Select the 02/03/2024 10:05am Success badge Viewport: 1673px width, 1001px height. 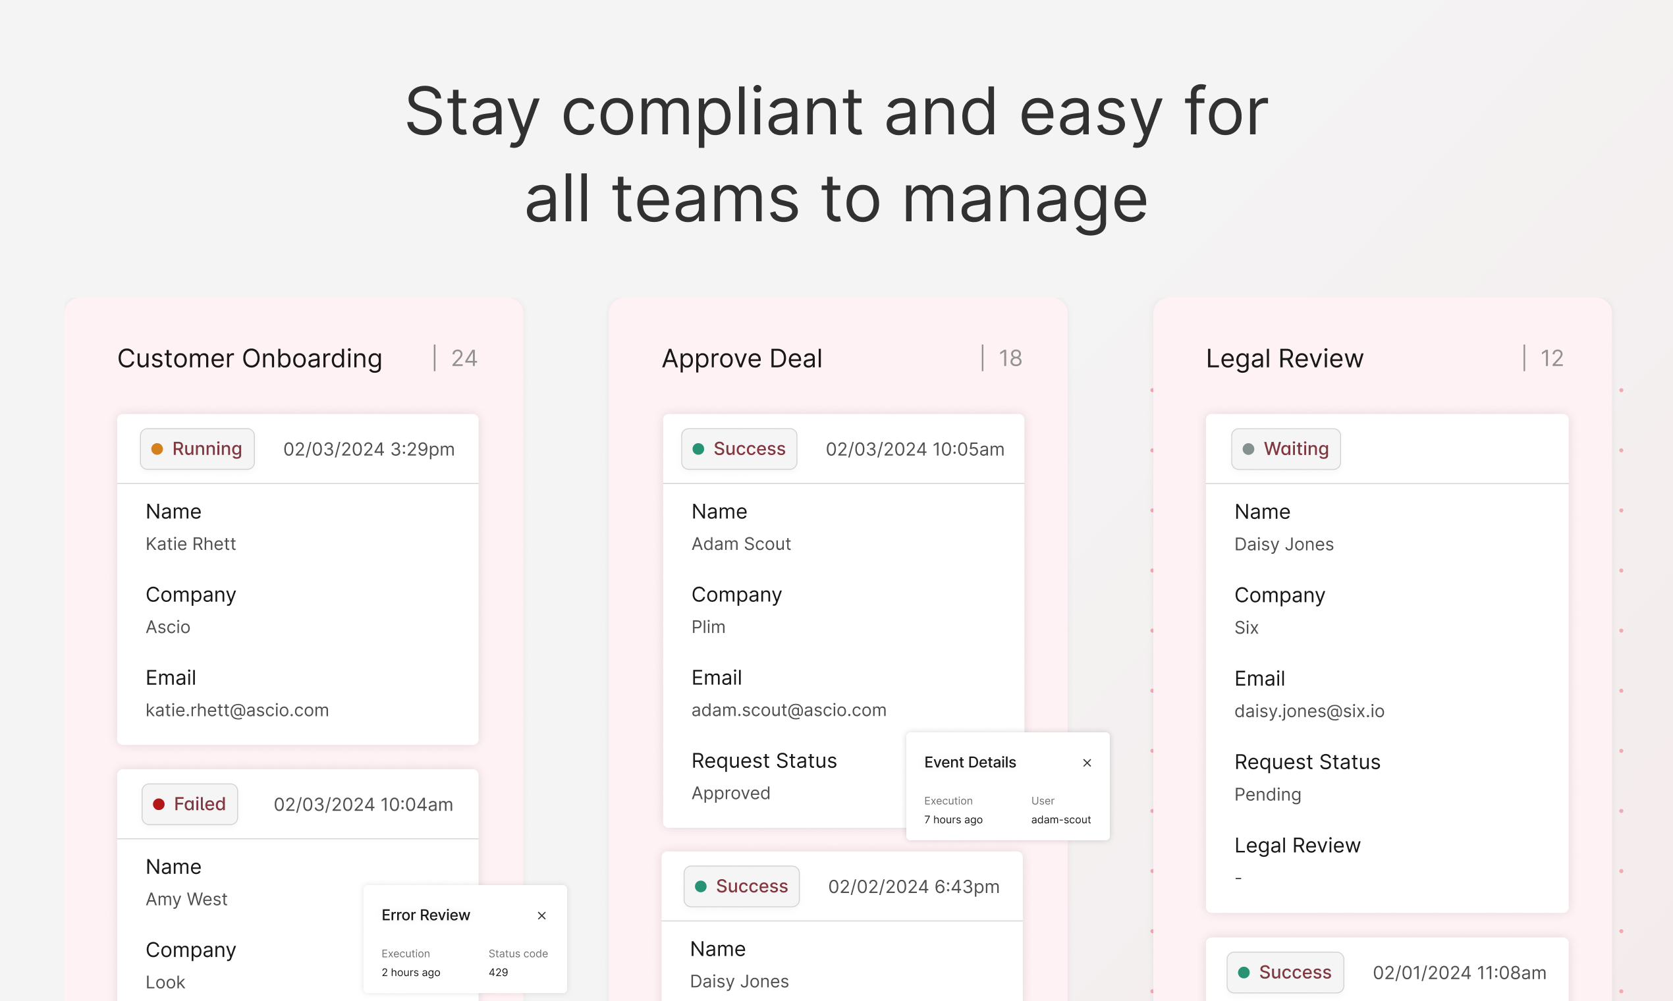tap(738, 449)
